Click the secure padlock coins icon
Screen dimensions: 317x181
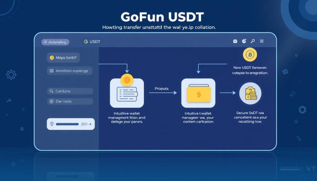250,93
